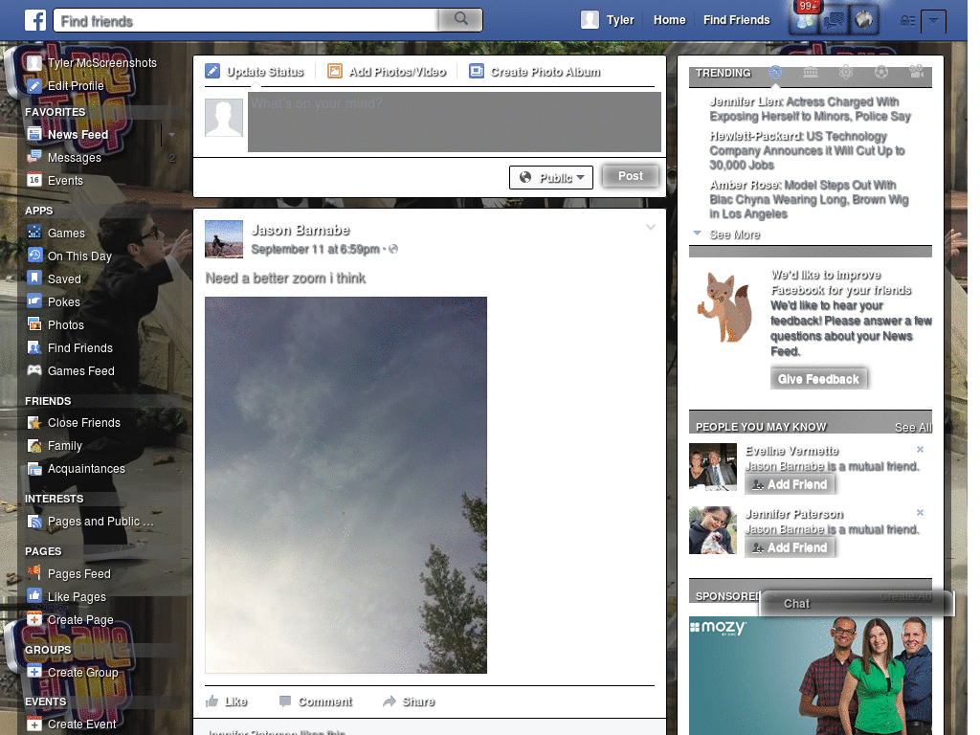Open Pages and Public feed icon
Screen dimensions: 980x735
click(x=34, y=522)
